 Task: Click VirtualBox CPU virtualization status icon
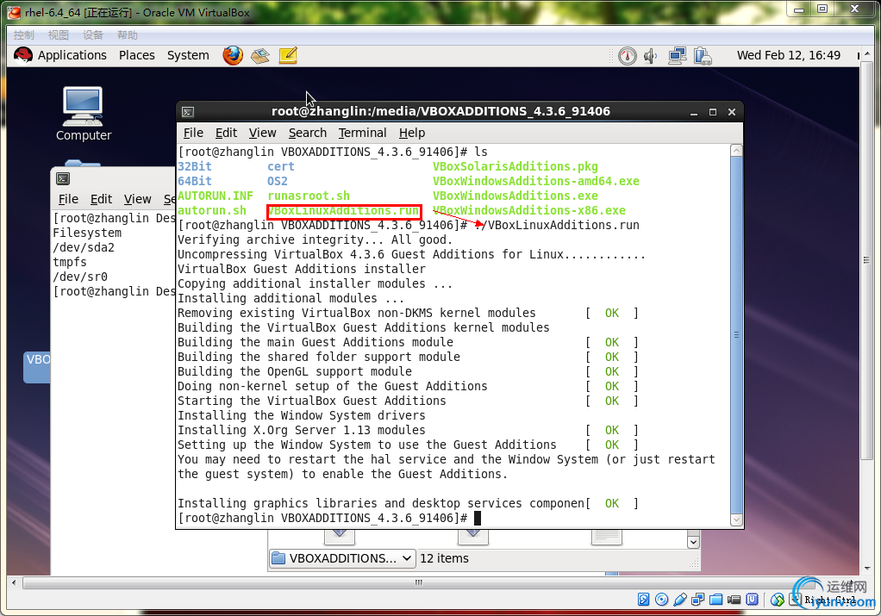tap(752, 599)
